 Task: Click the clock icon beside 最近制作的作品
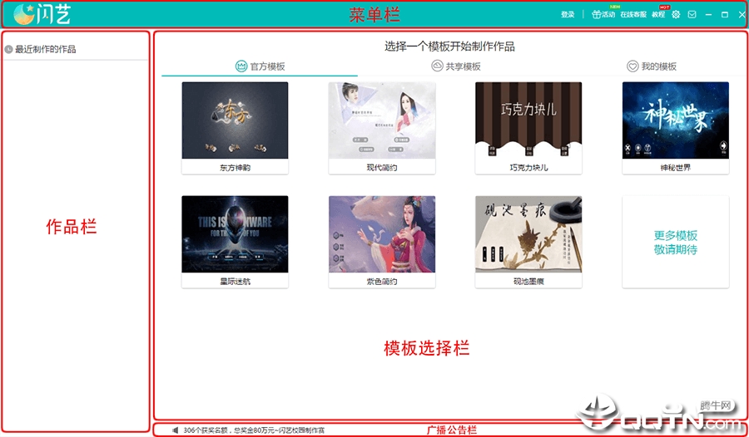coord(8,49)
